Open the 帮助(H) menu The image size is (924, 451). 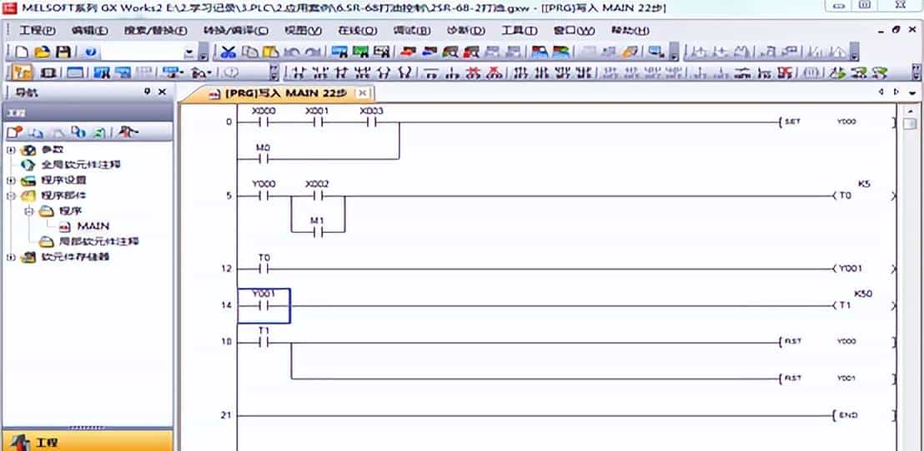pyautogui.click(x=630, y=31)
